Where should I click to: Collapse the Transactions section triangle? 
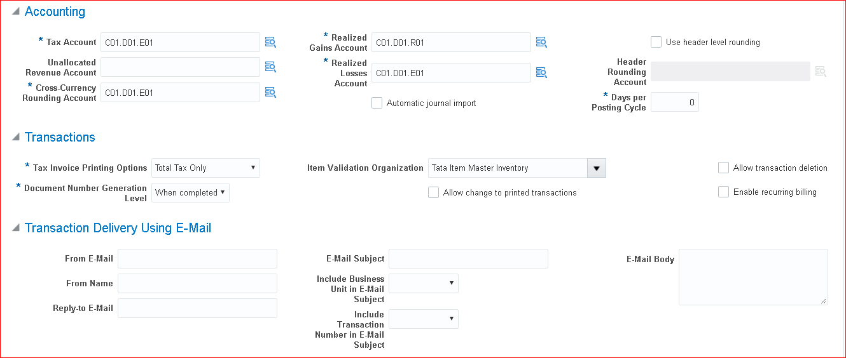(x=15, y=138)
